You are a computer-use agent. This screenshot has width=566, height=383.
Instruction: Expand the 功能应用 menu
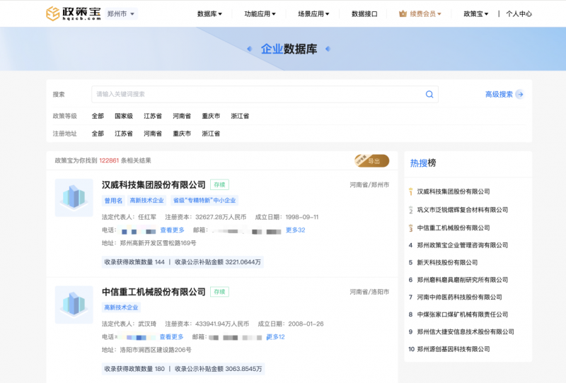click(x=260, y=13)
